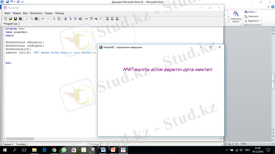Click the Paste clipboard icon
This screenshot has height=154, width=275.
36,19
